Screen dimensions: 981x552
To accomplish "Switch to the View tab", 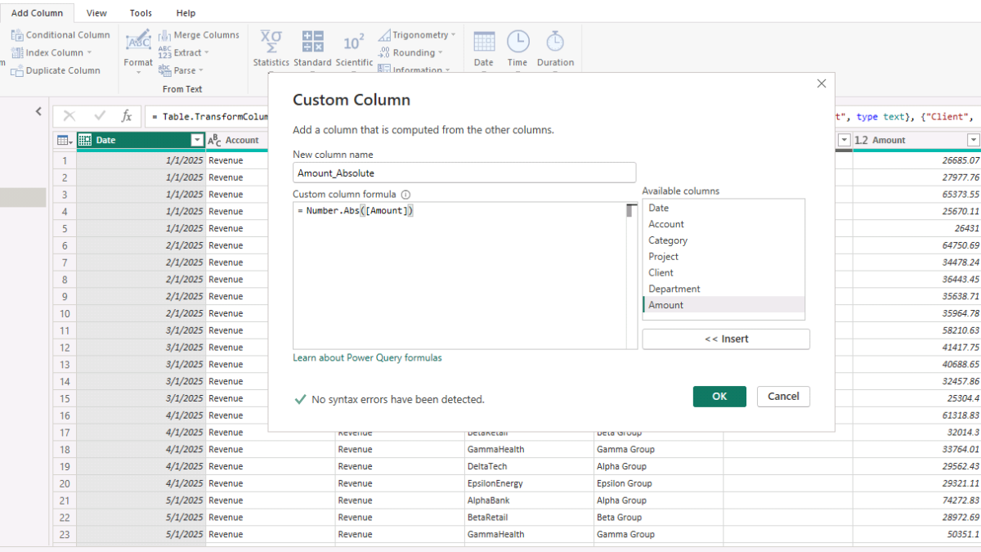I will [x=96, y=13].
